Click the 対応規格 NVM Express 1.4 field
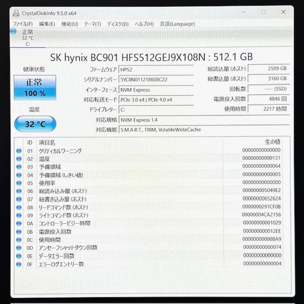 coord(204,120)
